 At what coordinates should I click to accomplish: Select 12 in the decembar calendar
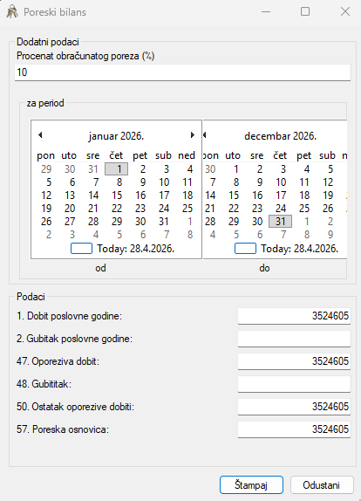pyautogui.click(x=328, y=182)
